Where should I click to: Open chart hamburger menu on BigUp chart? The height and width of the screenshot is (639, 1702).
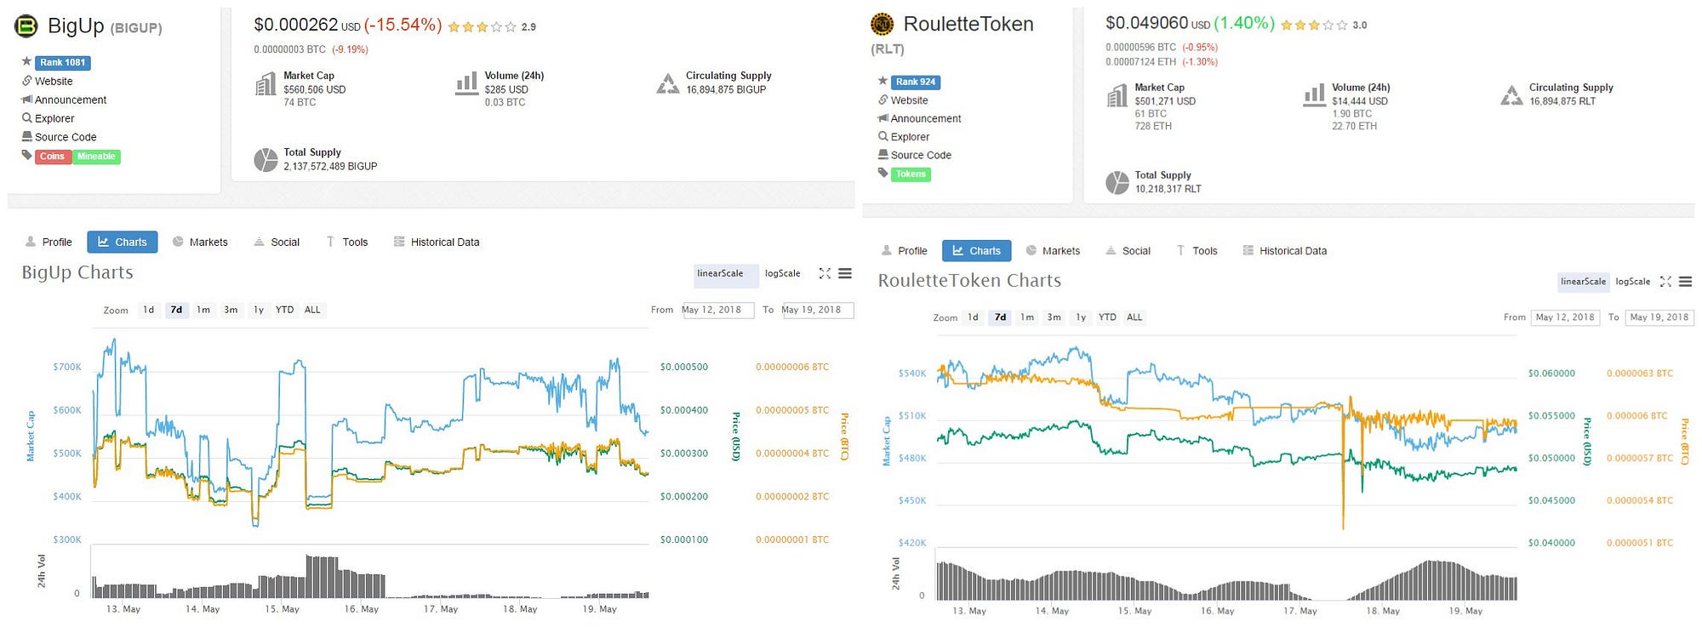pos(845,273)
